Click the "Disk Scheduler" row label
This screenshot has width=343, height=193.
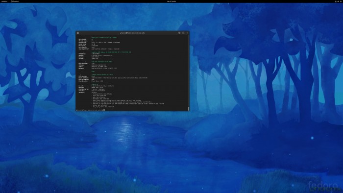84,79
